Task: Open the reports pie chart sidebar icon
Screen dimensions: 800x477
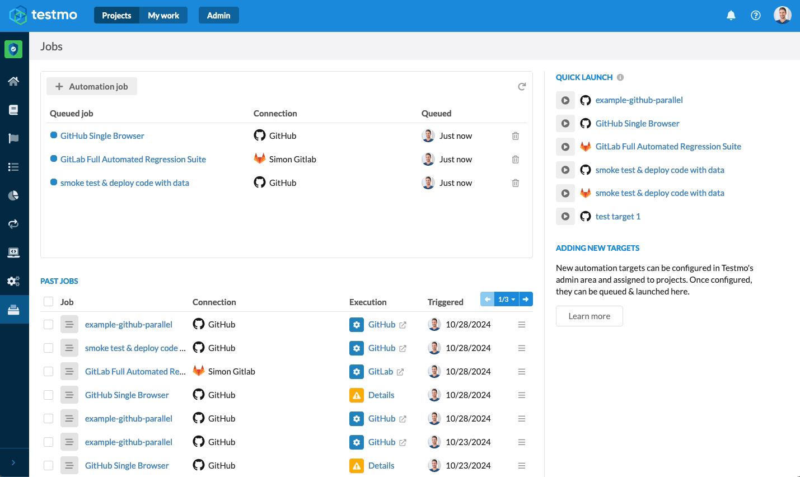Action: click(x=13, y=195)
